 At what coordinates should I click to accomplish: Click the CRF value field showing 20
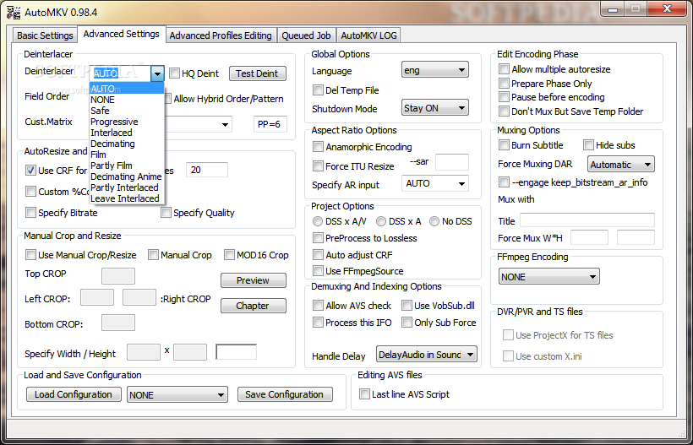click(207, 170)
